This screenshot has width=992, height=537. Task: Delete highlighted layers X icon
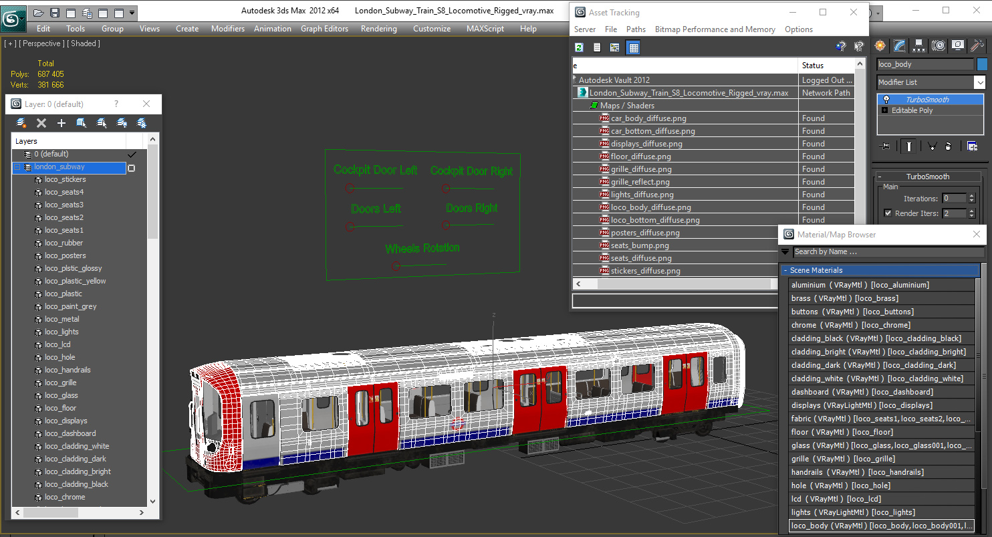tap(41, 123)
